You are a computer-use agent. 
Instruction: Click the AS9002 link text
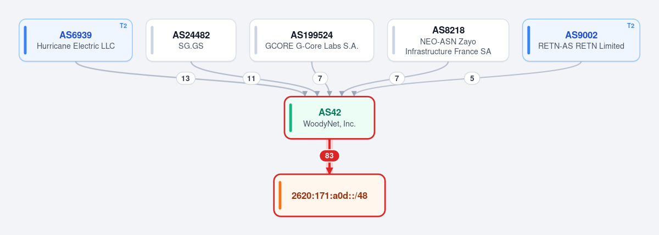point(582,35)
